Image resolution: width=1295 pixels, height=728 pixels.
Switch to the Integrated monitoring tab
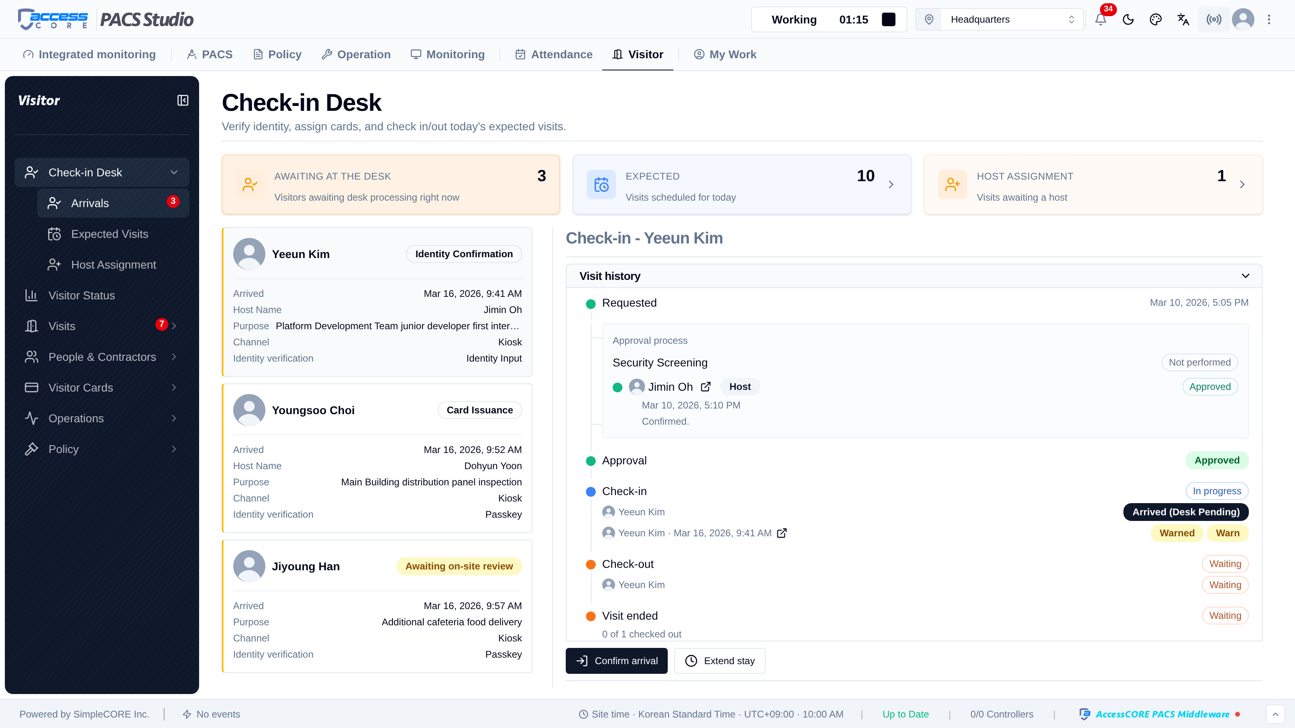(89, 54)
